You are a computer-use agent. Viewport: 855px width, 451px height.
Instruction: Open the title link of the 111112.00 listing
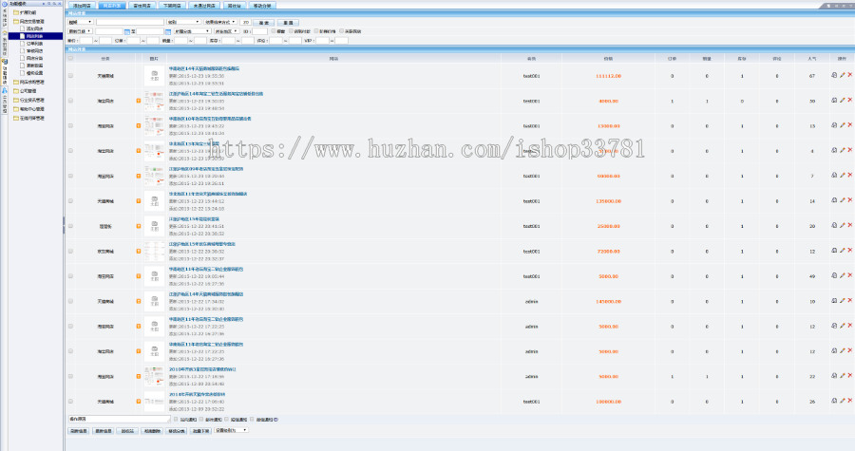[204, 69]
